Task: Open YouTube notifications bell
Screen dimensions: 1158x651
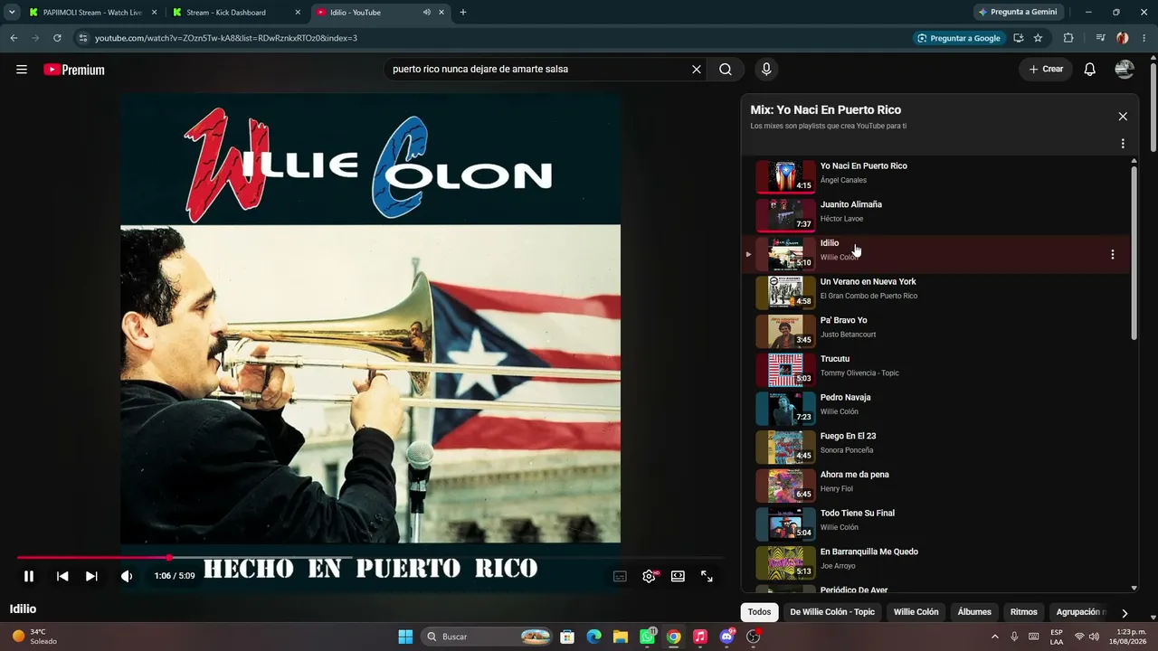Action: point(1090,70)
